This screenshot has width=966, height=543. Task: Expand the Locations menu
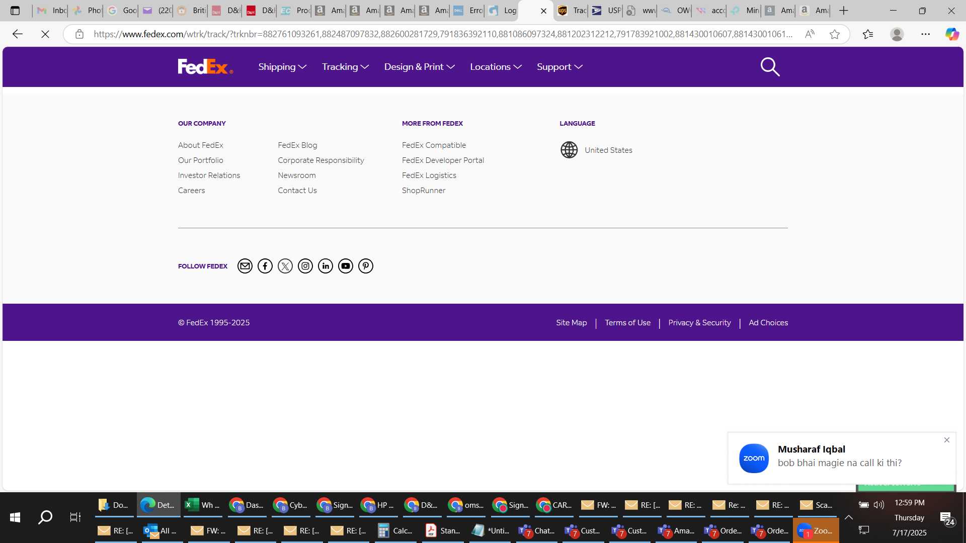click(496, 67)
